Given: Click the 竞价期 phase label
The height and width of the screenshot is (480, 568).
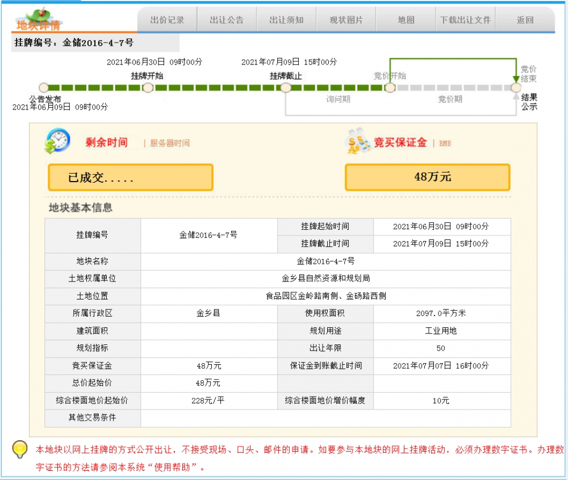Looking at the screenshot, I should click(x=450, y=99).
